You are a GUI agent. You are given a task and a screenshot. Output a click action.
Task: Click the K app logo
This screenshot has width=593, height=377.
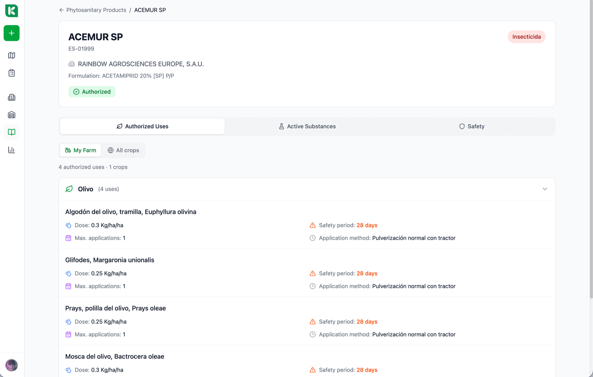(x=11, y=11)
